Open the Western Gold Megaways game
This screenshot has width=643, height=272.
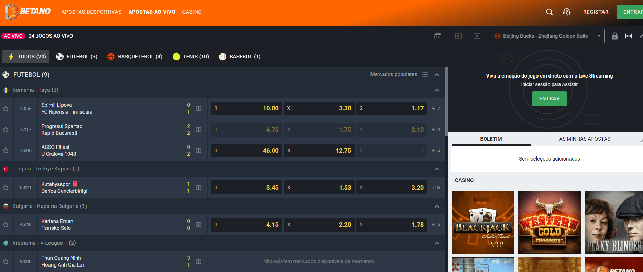(549, 222)
